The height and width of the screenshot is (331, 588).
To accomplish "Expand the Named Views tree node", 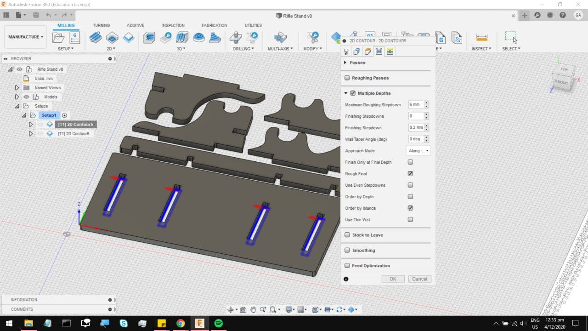I will pos(17,88).
